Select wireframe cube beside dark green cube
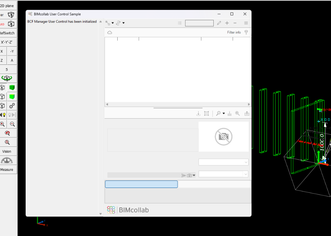The width and height of the screenshot is (331, 236). 2,87
